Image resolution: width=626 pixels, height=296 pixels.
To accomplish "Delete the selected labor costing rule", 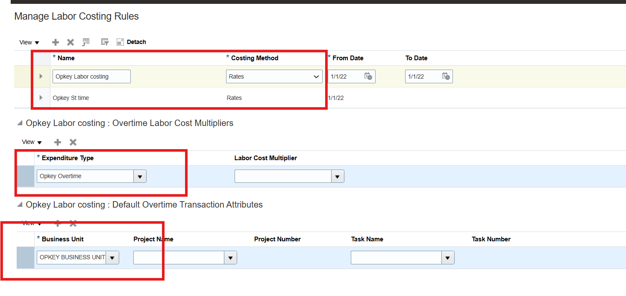I will 71,42.
